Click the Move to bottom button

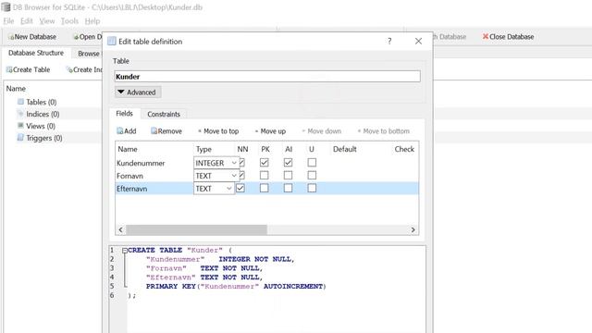(x=384, y=131)
